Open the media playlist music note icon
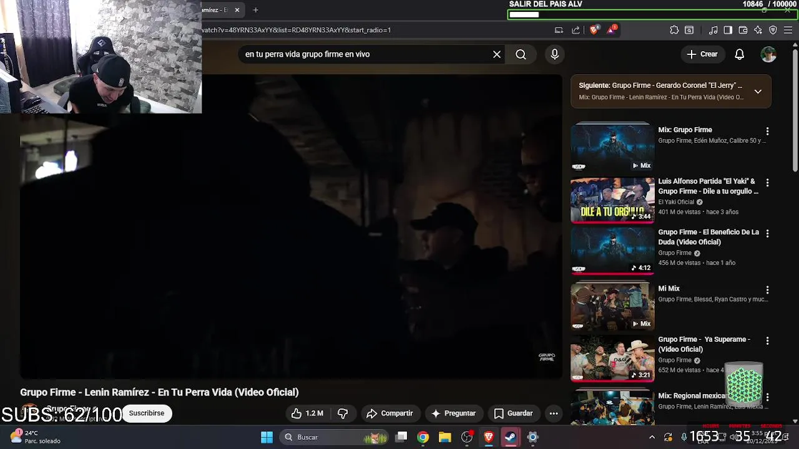This screenshot has width=799, height=449. coord(713,30)
